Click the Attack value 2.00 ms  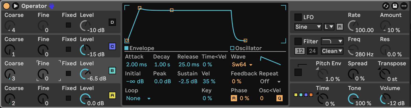point(137,65)
